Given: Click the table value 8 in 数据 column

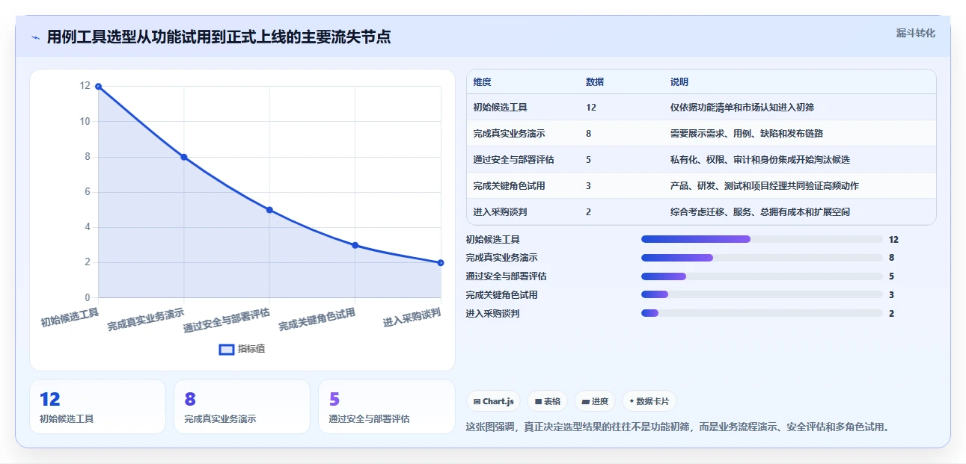Looking at the screenshot, I should pyautogui.click(x=589, y=134).
